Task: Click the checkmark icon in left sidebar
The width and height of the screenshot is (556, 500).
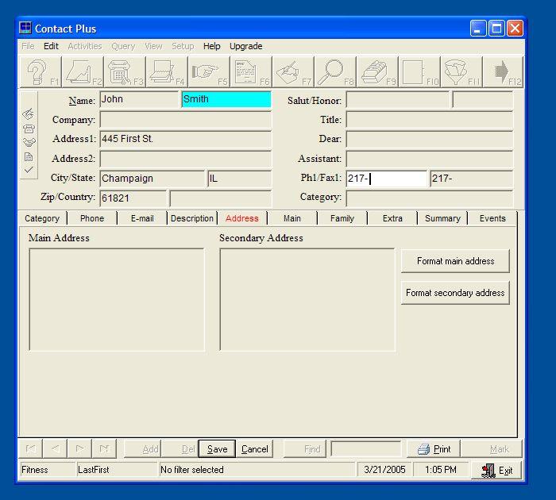Action: [x=29, y=170]
